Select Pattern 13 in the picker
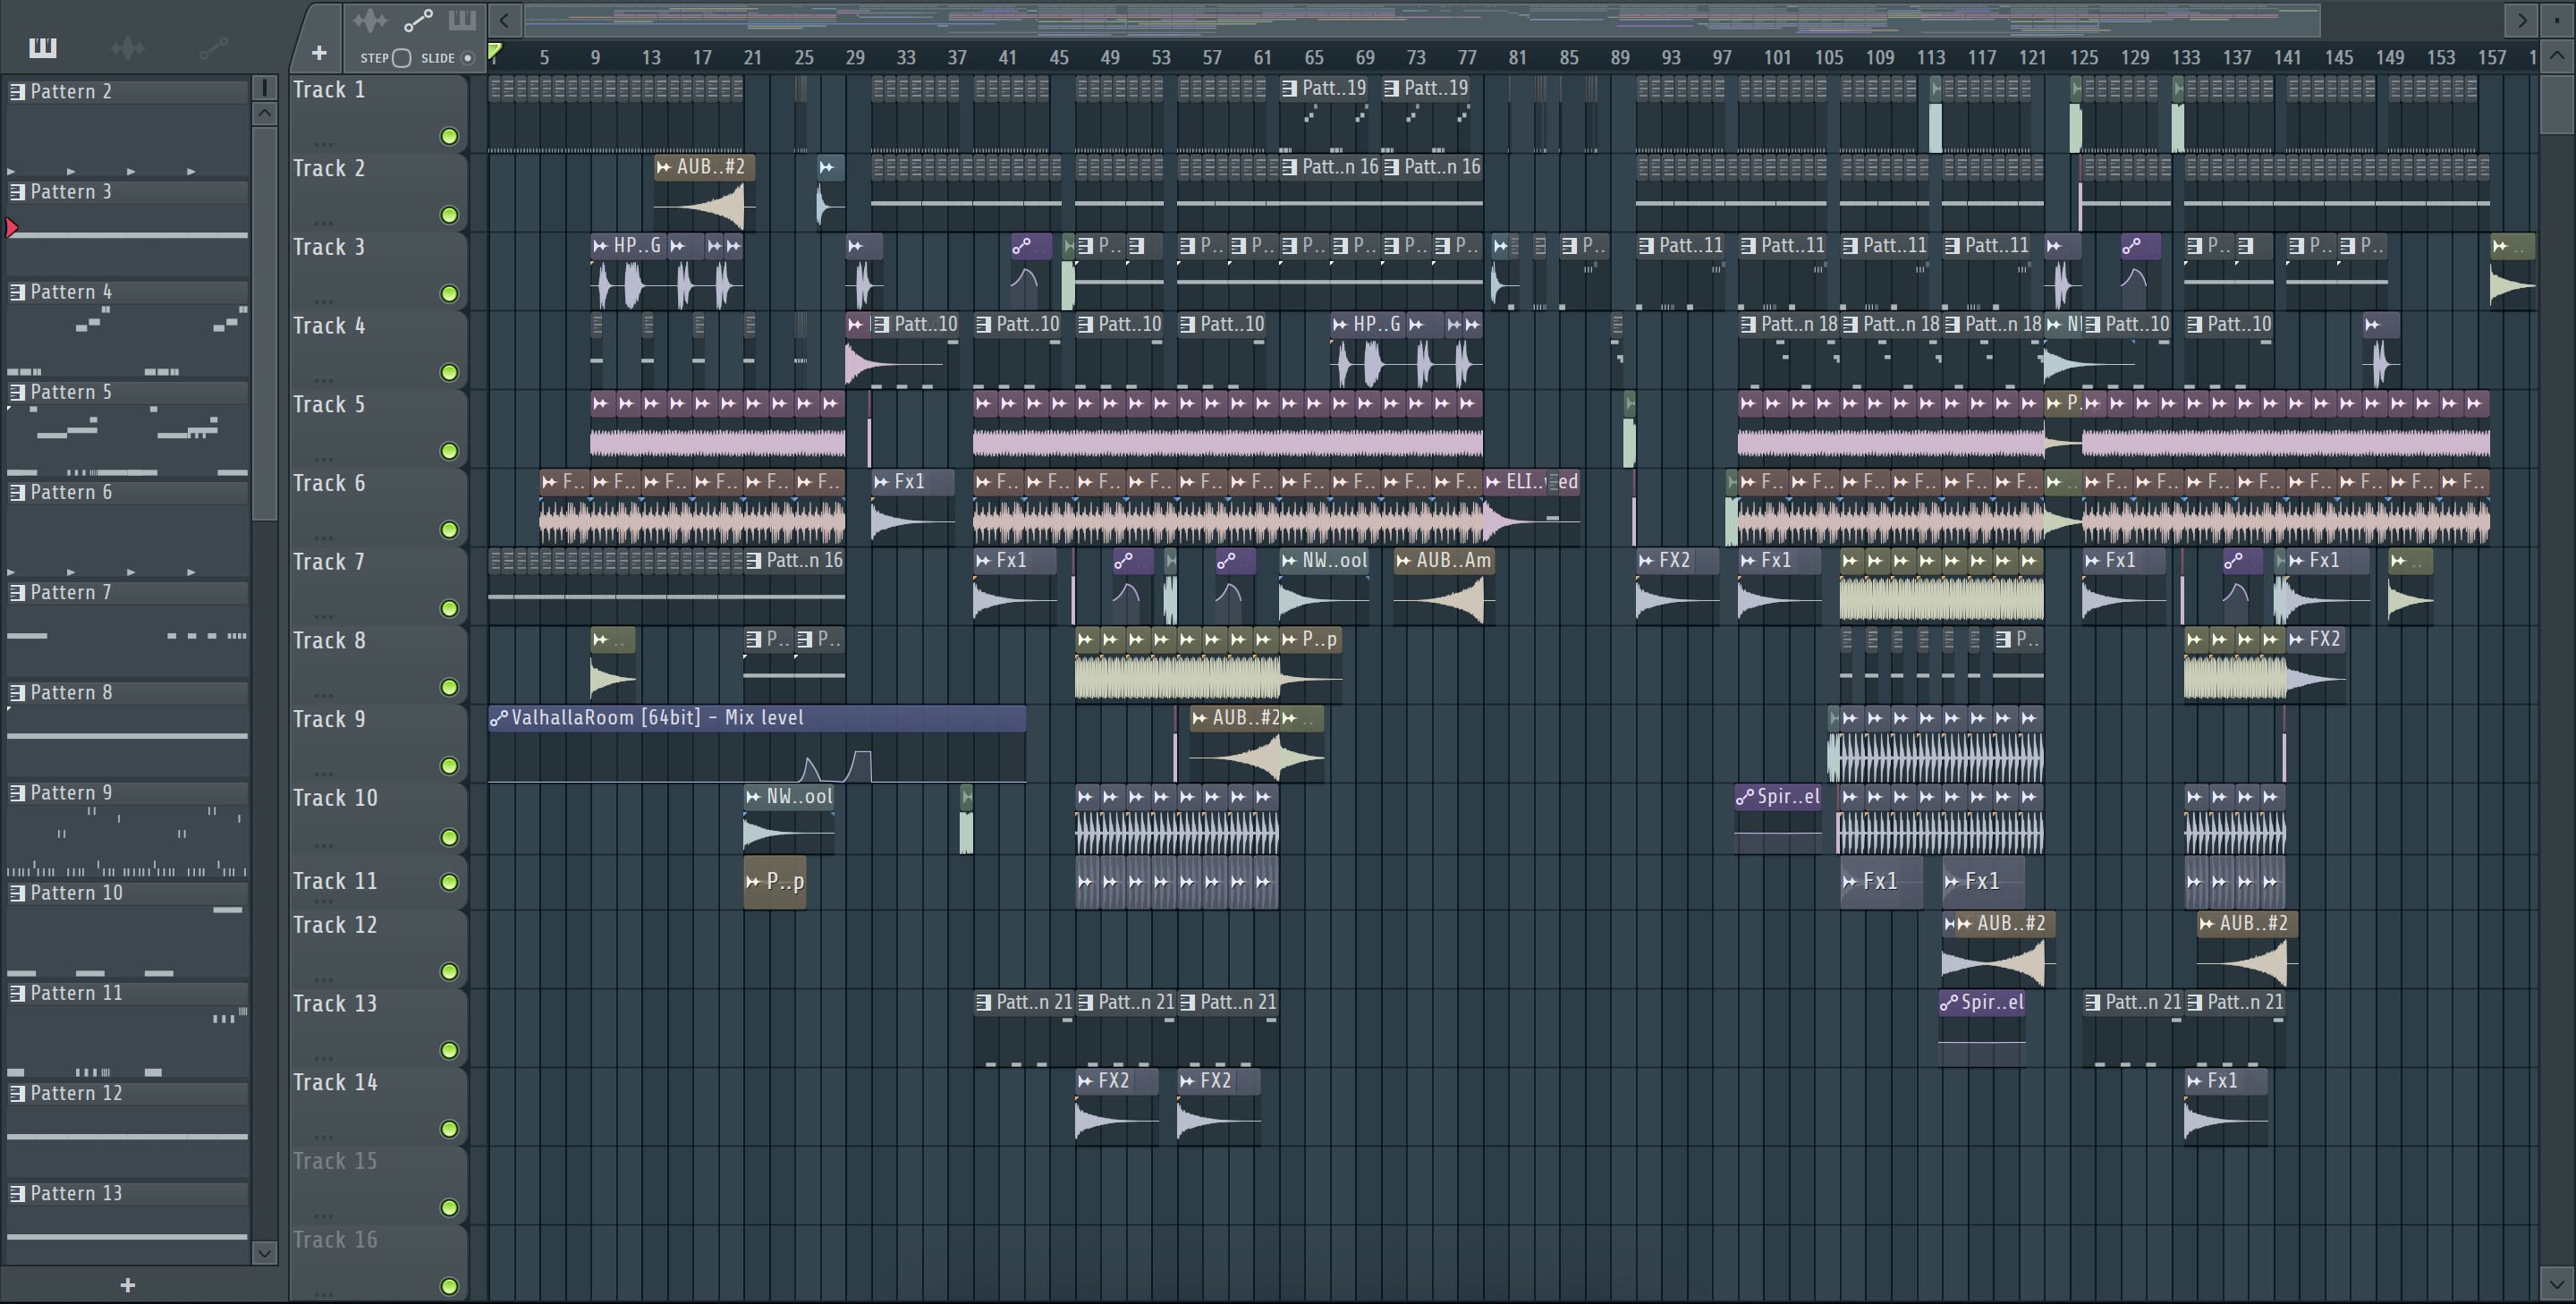The image size is (2576, 1304). 127,1193
